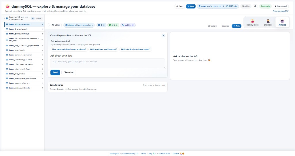This screenshot has height=156, width=295.
Task: Switch to the Browse tab
Action: (225, 26)
